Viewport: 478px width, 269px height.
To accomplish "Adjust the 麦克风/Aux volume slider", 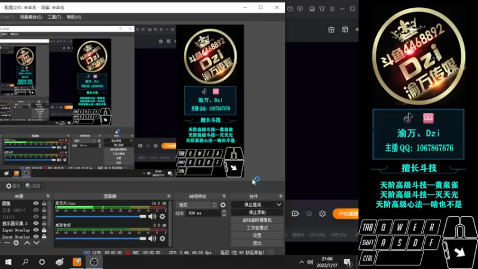I will coord(100,216).
